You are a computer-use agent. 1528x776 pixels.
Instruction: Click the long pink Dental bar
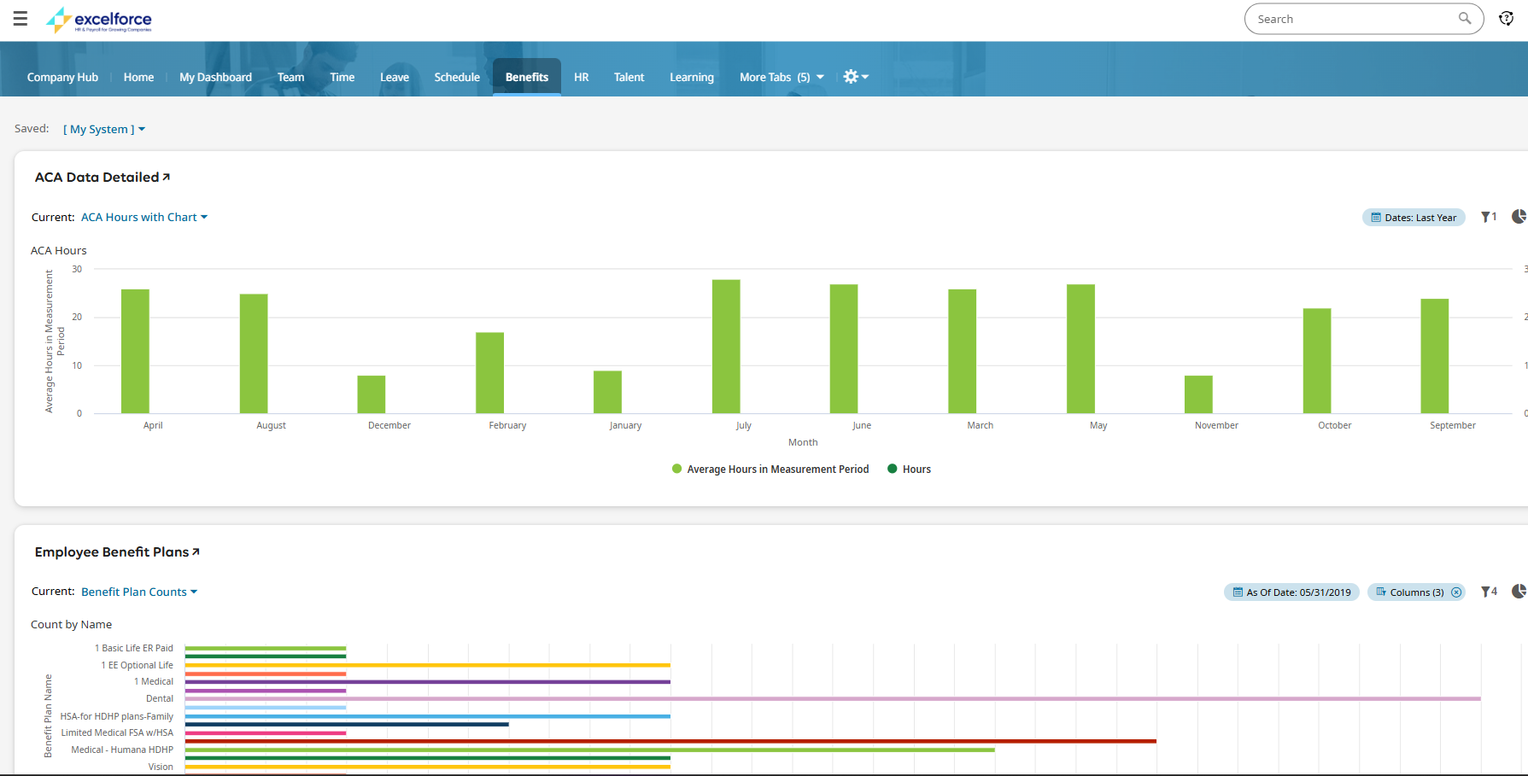tap(833, 698)
